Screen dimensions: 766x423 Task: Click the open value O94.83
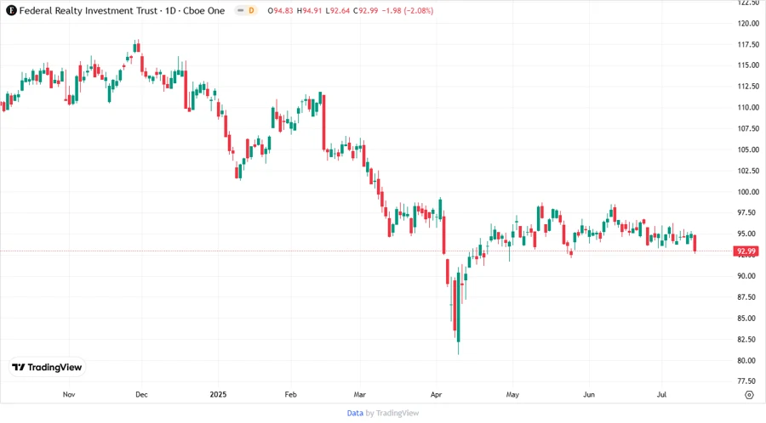[x=280, y=11]
